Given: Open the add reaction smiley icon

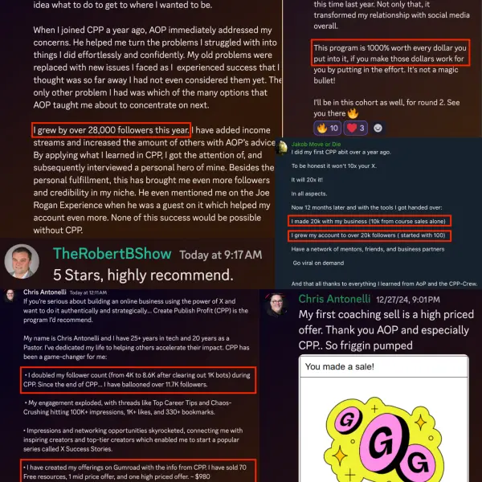Looking at the screenshot, I should (x=378, y=128).
